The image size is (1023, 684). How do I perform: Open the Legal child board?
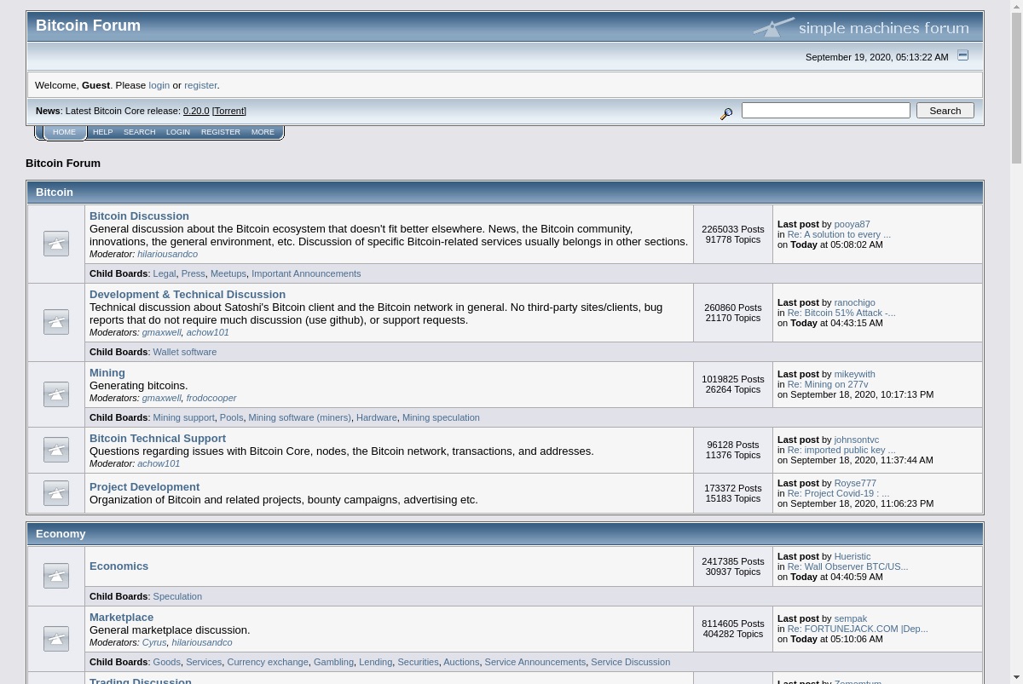click(x=165, y=273)
